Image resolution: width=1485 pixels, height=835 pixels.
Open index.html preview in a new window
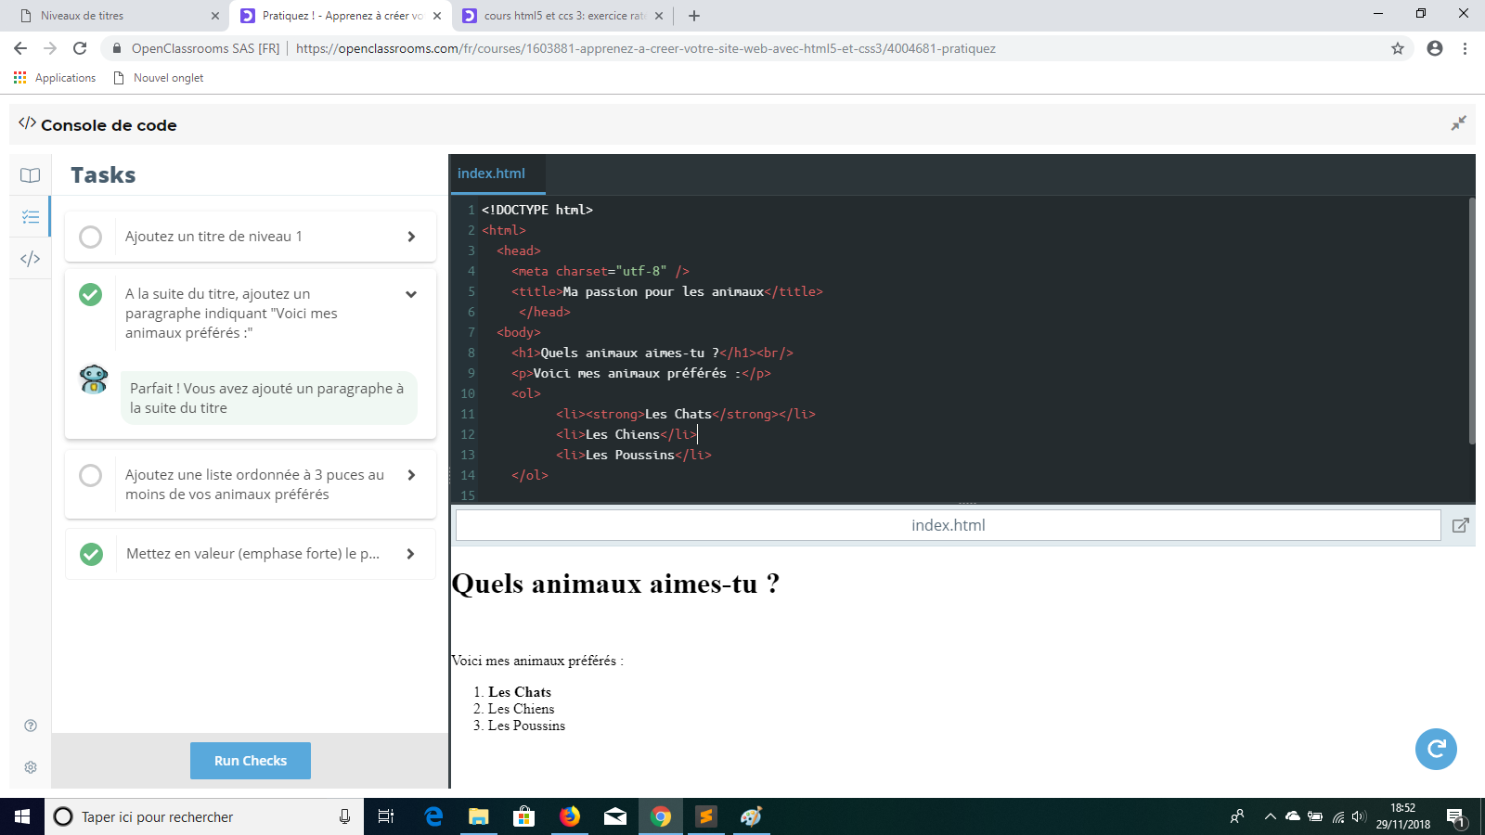coord(1460,525)
